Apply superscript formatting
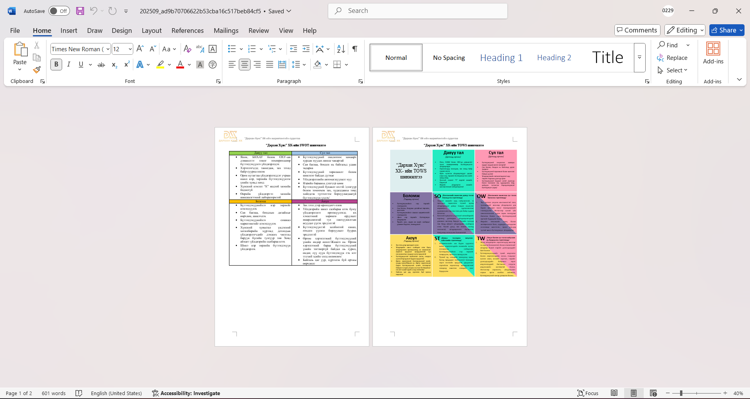The image size is (750, 399). (127, 65)
